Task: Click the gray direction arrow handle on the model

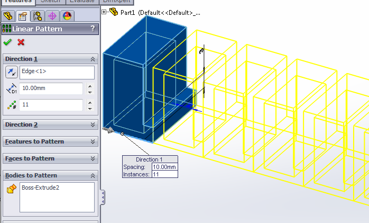Action: coord(108,129)
